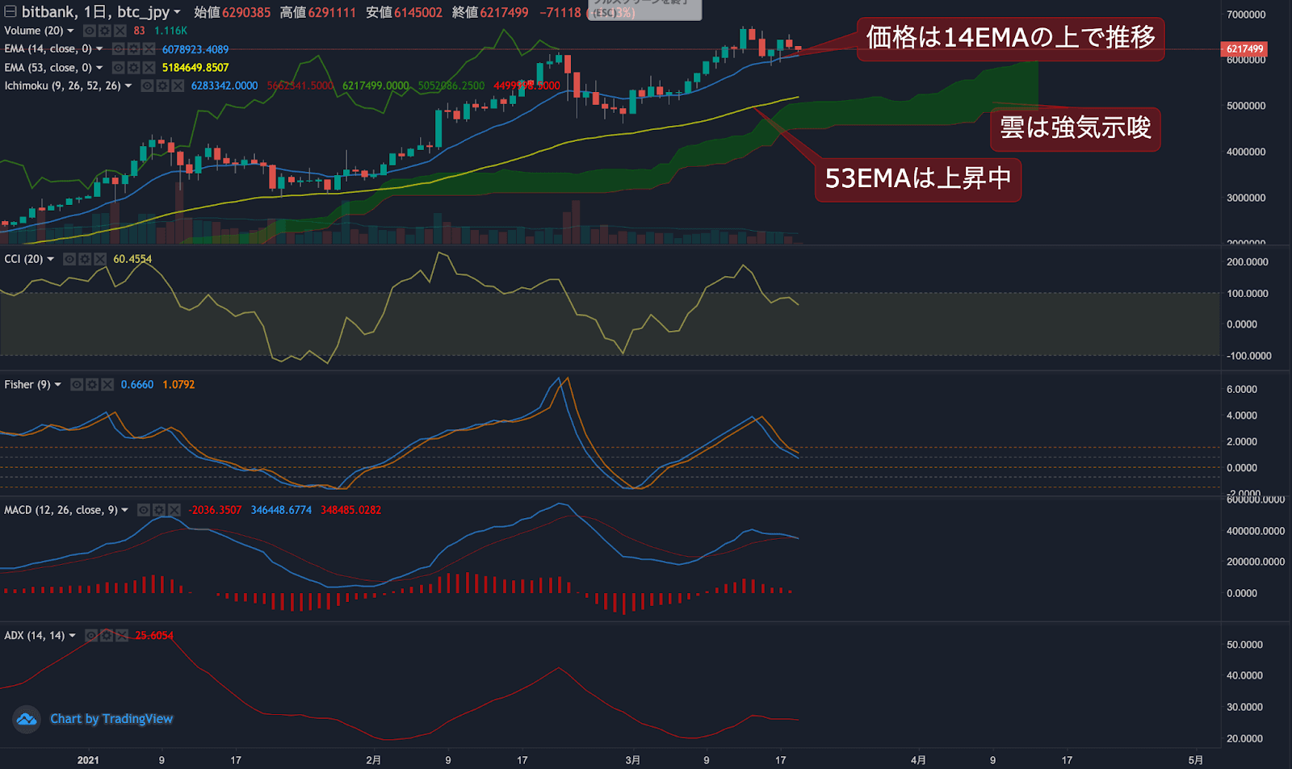Expand the EMA (14, close, 0) dropdown arrow
Screen dimensions: 1292x769
(x=99, y=49)
